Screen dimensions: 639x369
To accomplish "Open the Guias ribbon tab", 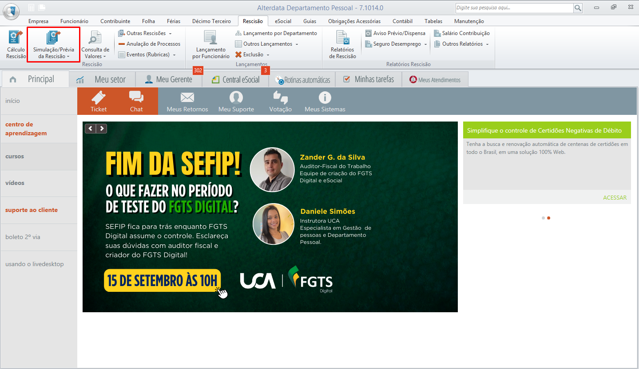I will [310, 21].
